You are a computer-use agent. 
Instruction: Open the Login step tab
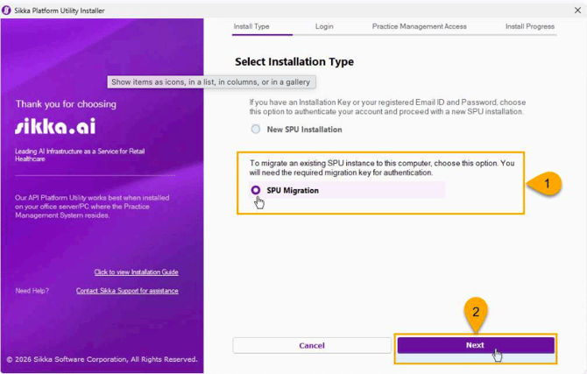[324, 26]
